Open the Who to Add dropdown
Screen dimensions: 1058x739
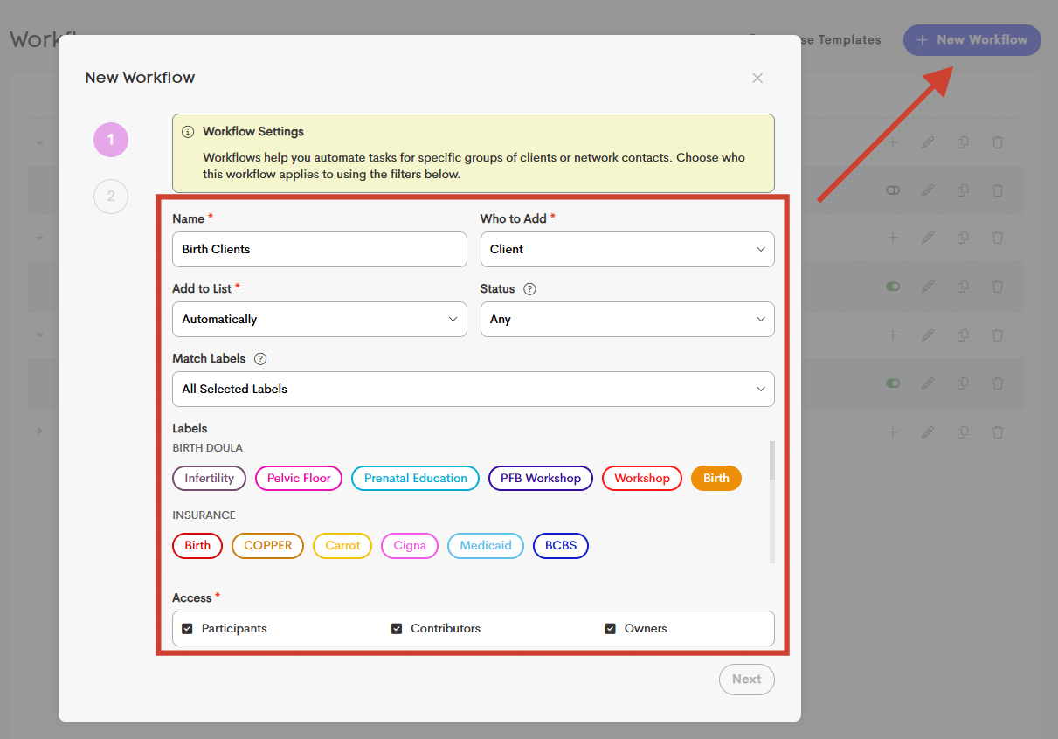[x=627, y=250]
